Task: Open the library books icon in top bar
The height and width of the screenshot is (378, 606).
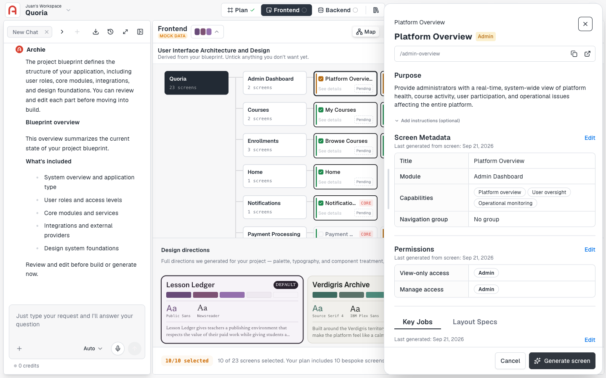Action: pos(376,10)
